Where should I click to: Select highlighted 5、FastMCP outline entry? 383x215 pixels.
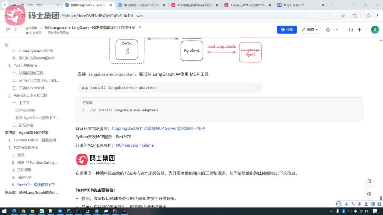(35, 185)
